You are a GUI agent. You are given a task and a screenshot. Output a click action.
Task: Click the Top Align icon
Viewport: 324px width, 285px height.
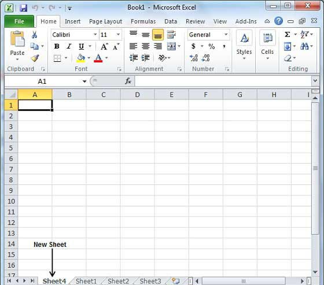(x=133, y=34)
